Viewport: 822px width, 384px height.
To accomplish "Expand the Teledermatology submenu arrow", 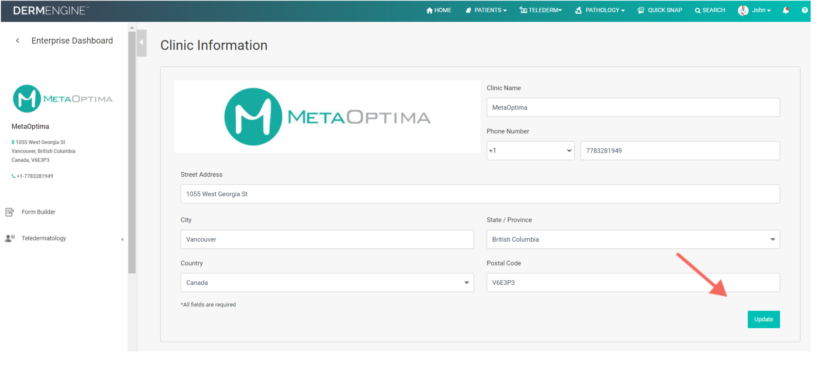I will click(122, 239).
